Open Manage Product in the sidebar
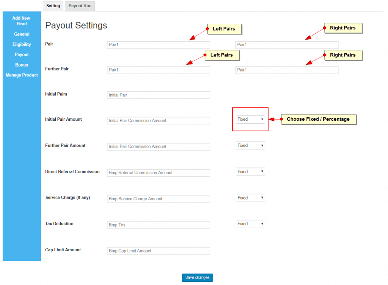Viewport: 388px width, 285px height. (x=22, y=75)
